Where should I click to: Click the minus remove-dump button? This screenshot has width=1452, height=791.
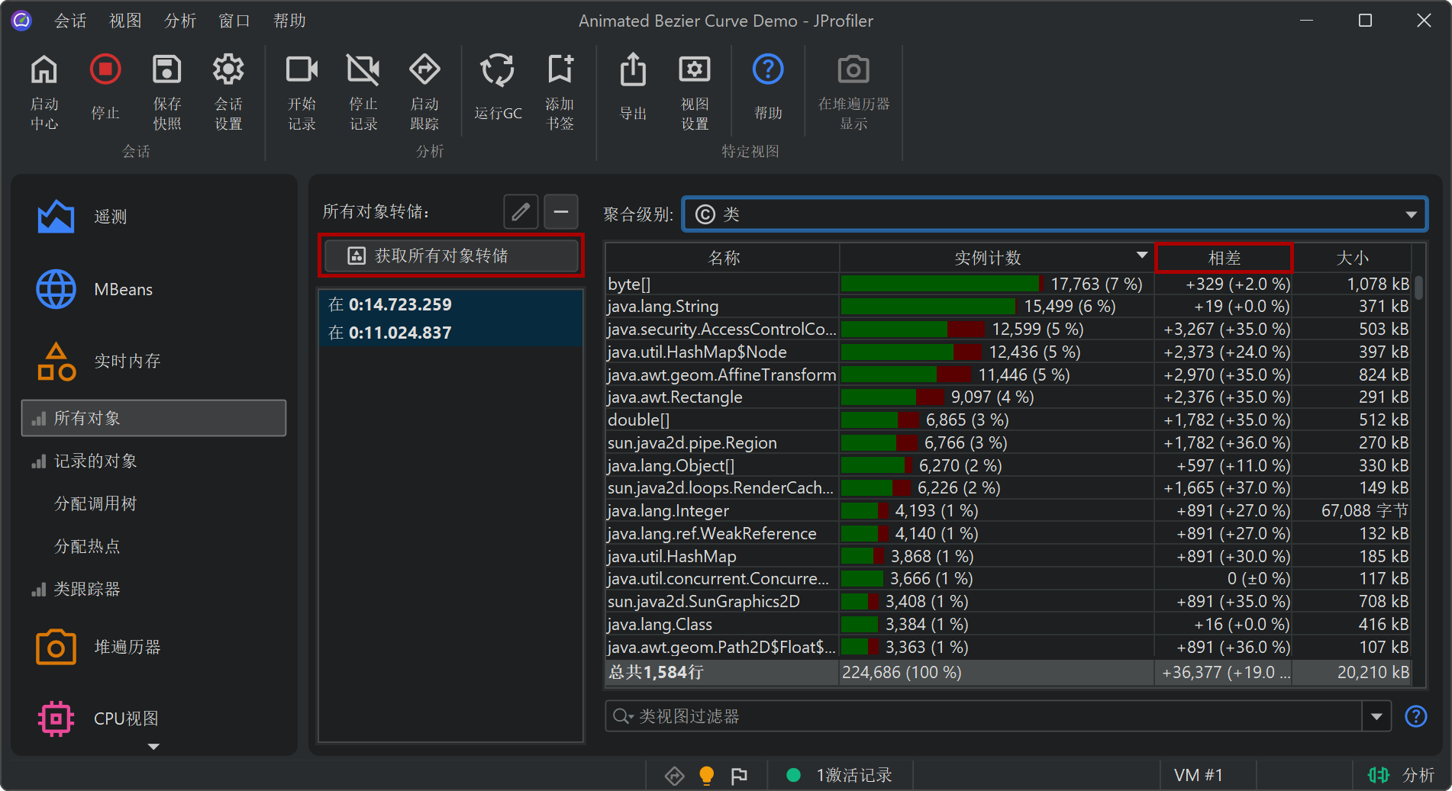tap(561, 212)
